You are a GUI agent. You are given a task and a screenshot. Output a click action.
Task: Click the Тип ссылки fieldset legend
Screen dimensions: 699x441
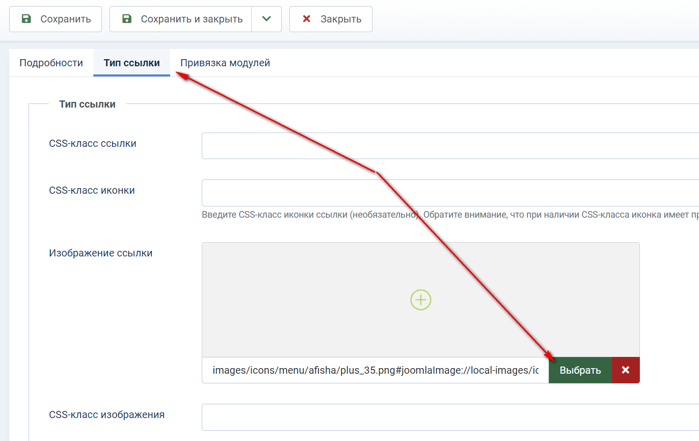click(87, 104)
